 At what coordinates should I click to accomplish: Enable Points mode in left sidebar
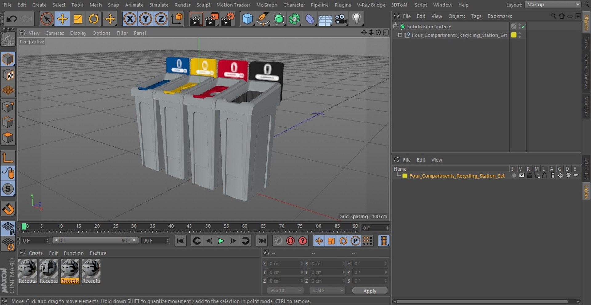coord(8,107)
